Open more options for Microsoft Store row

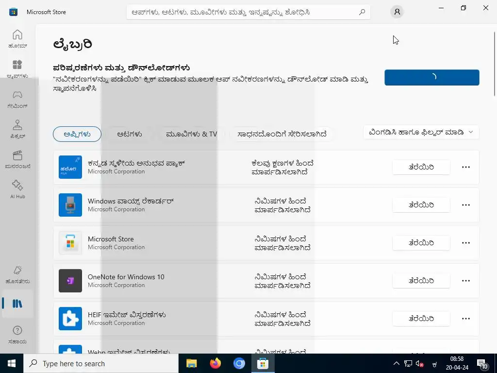tap(465, 243)
